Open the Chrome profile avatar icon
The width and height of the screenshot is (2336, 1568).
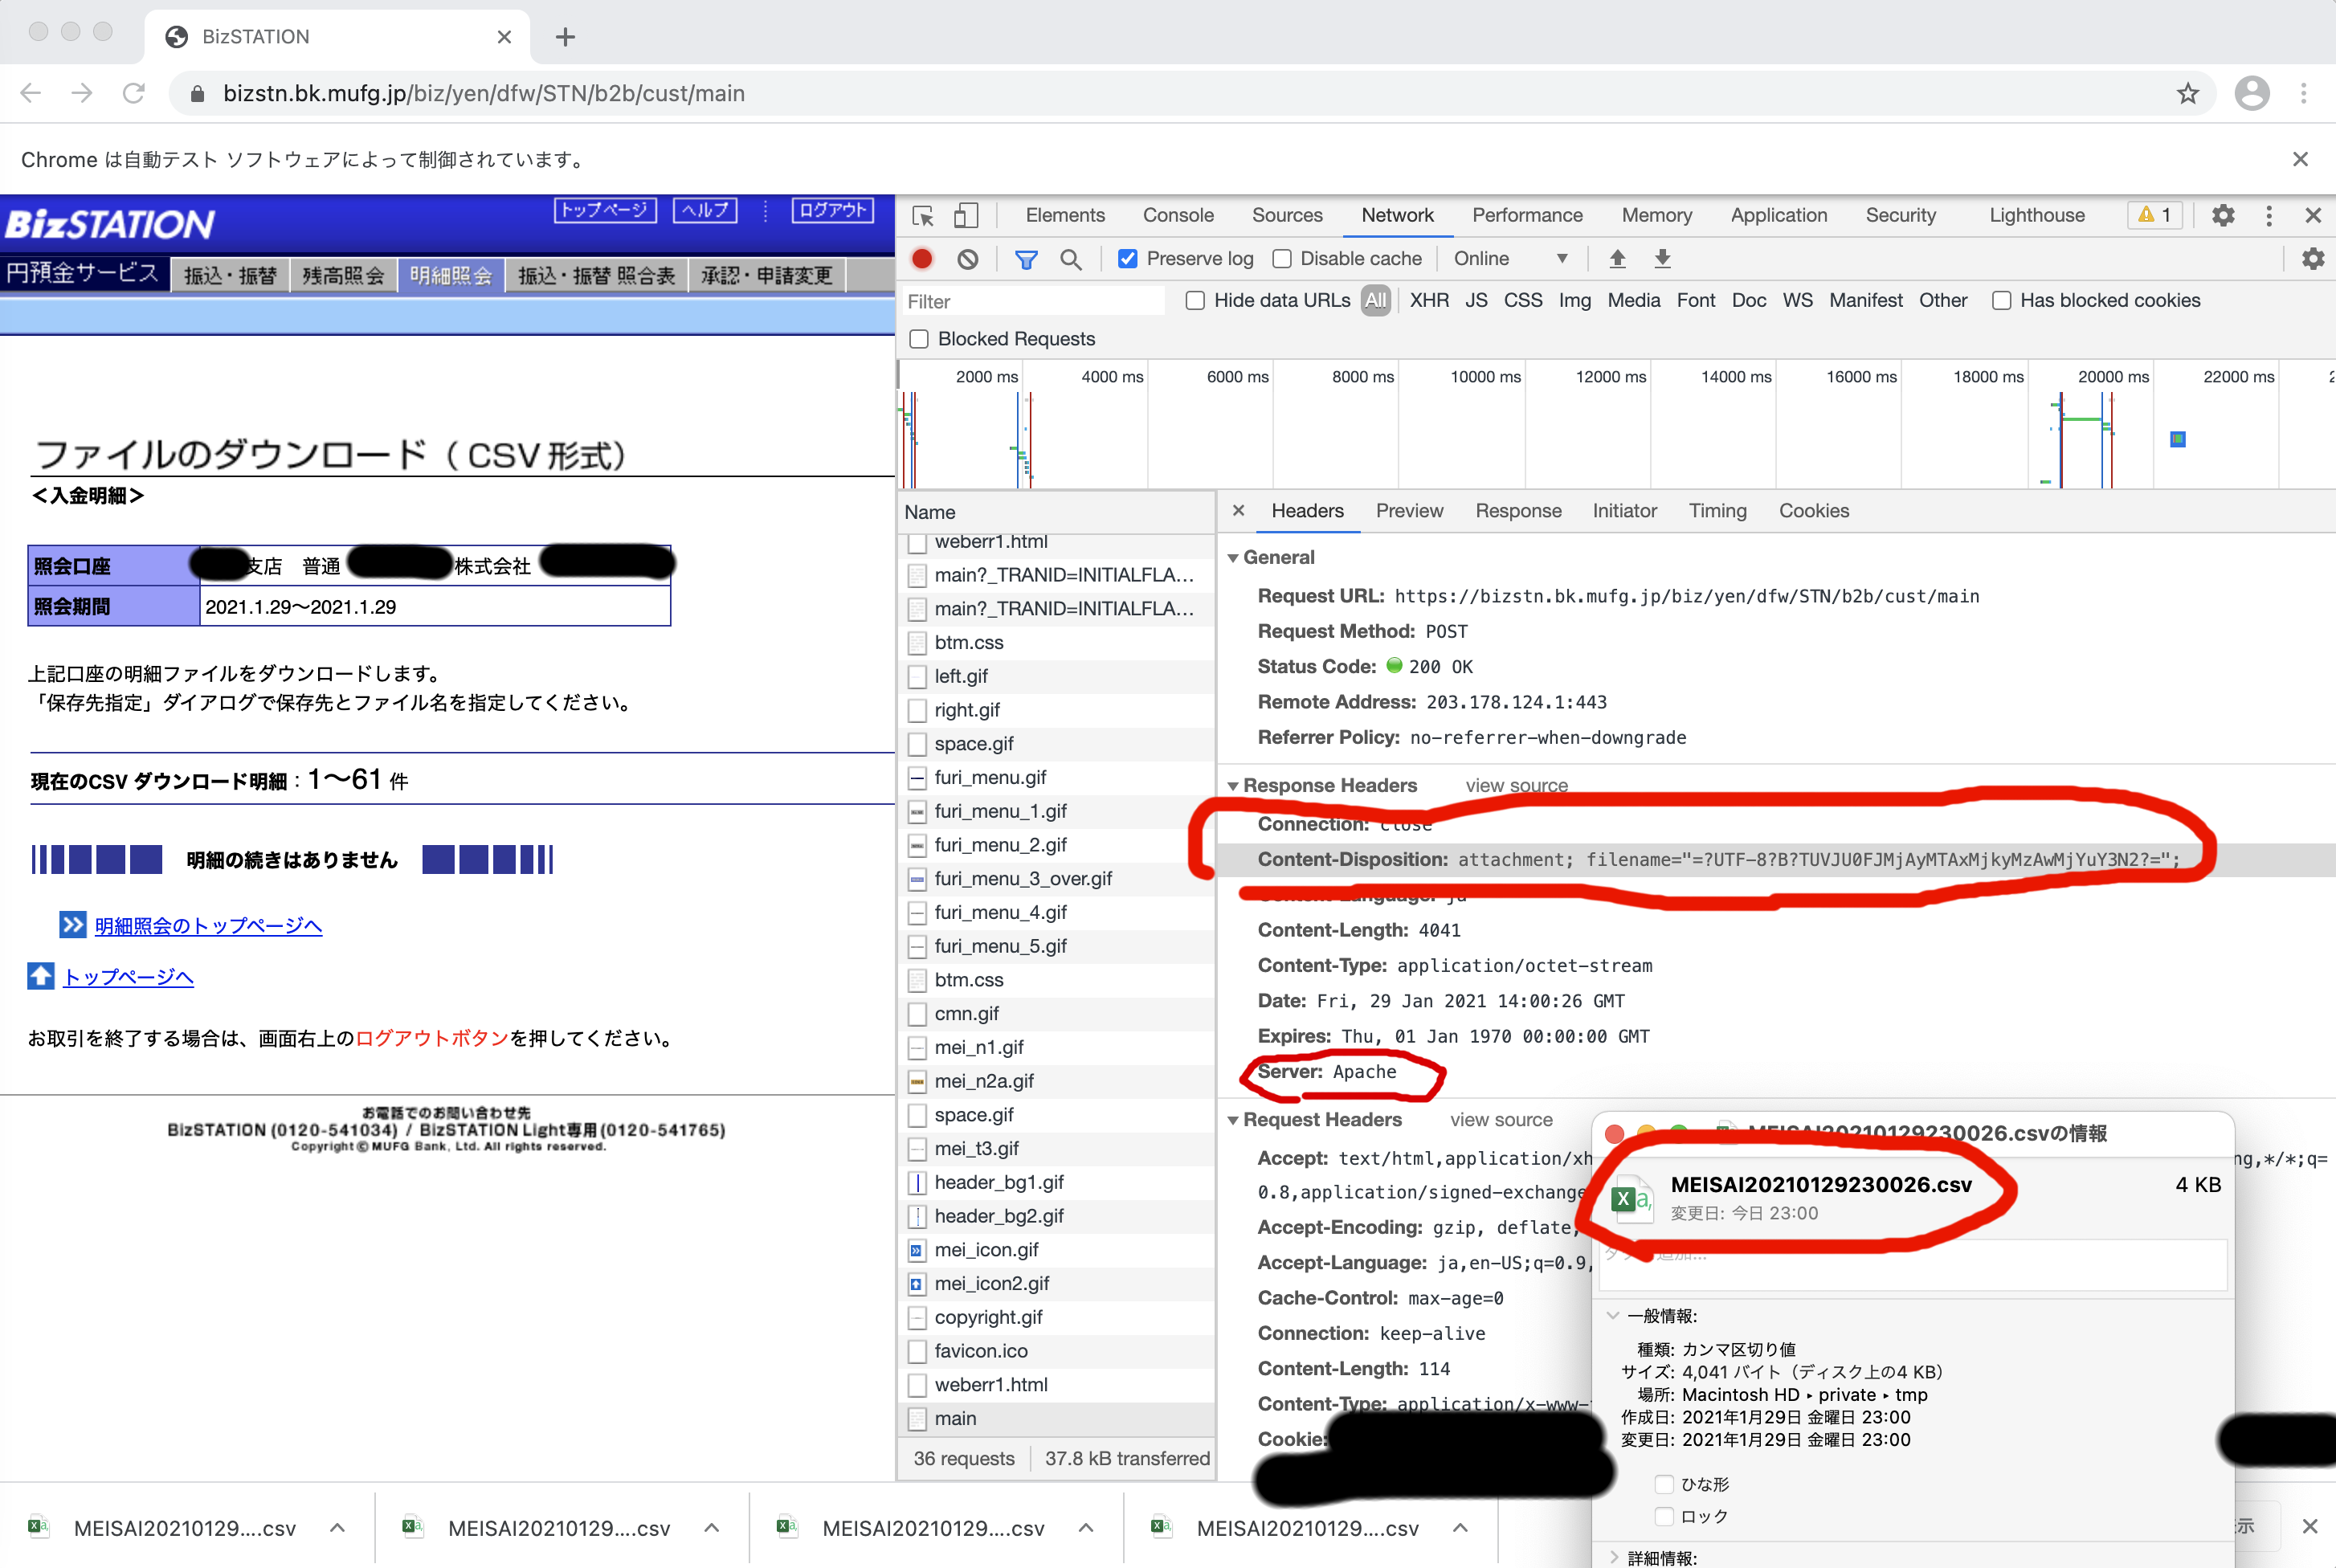pyautogui.click(x=2251, y=93)
